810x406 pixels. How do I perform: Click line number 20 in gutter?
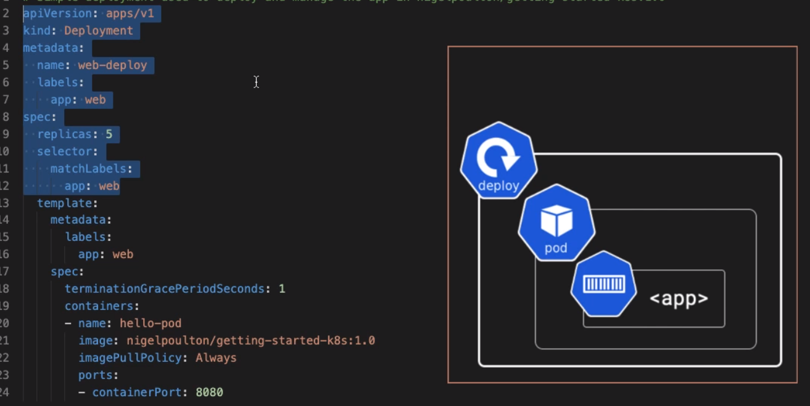(5, 323)
